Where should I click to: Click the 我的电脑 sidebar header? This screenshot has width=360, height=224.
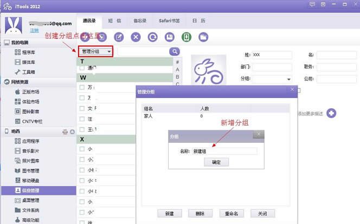coord(20,43)
